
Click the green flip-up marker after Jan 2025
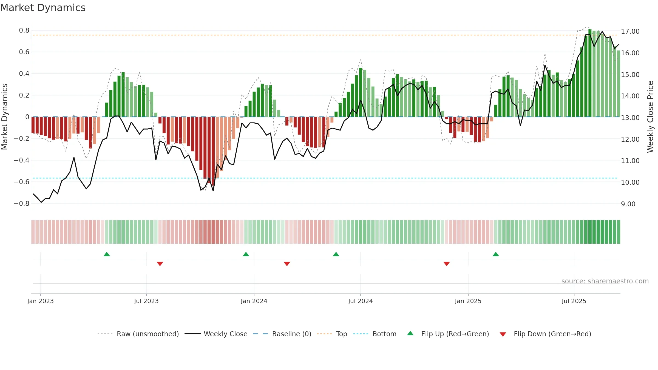(x=496, y=254)
